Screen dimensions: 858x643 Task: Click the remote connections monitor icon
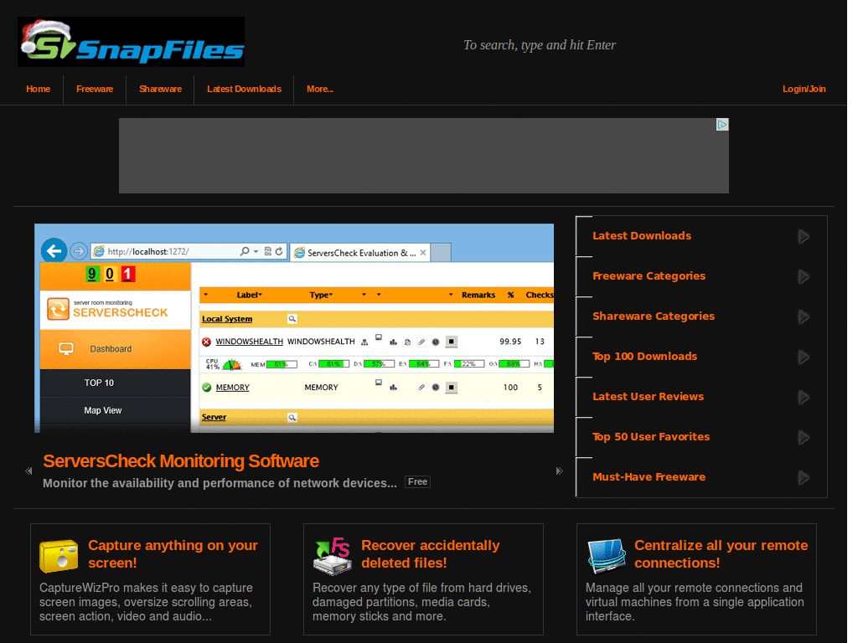click(x=607, y=556)
